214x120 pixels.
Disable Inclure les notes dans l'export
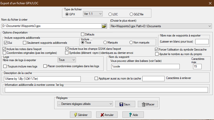(x=5, y=49)
